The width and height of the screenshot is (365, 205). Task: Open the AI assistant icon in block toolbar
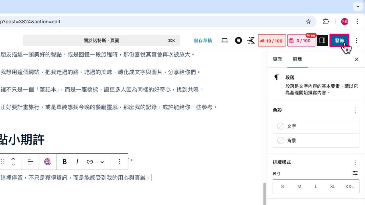48,162
